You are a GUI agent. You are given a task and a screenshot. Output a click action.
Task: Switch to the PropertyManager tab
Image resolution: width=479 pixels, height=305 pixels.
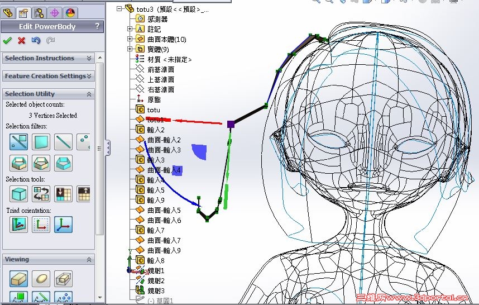23,13
